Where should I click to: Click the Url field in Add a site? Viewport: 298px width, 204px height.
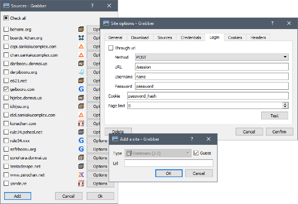click(169, 163)
